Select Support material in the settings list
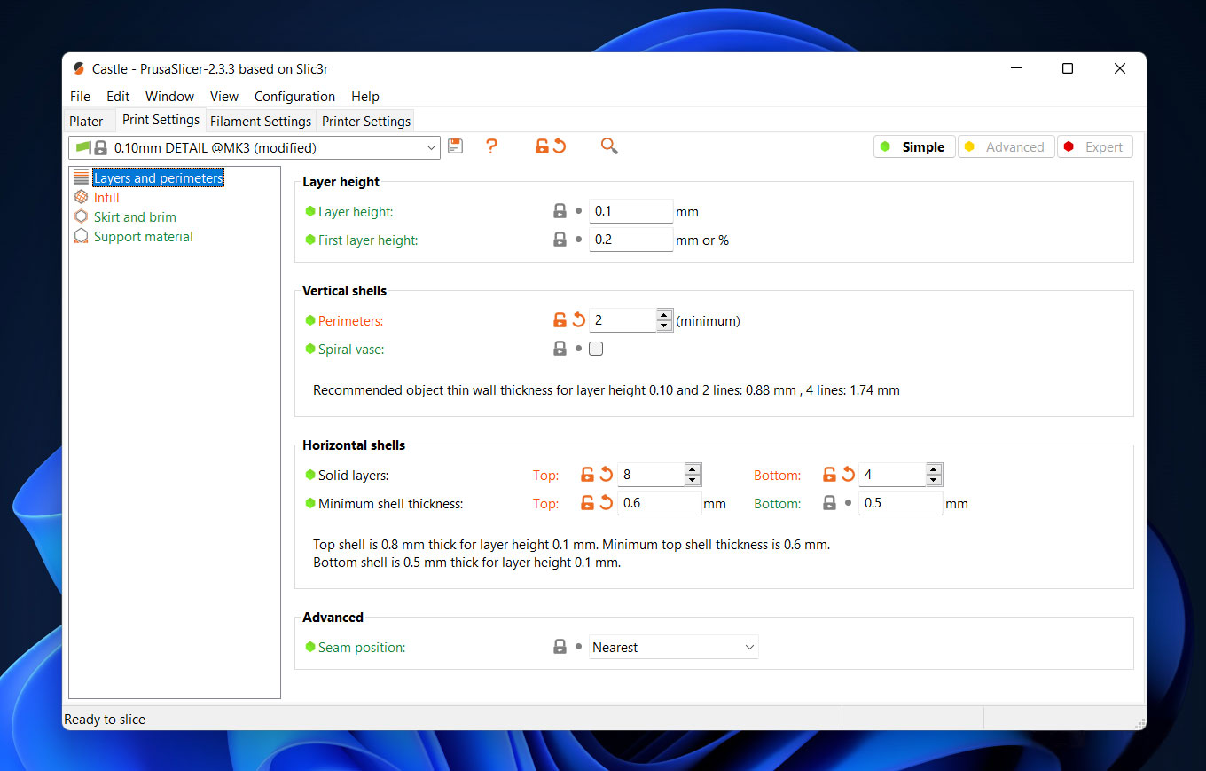The height and width of the screenshot is (771, 1206). tap(143, 237)
